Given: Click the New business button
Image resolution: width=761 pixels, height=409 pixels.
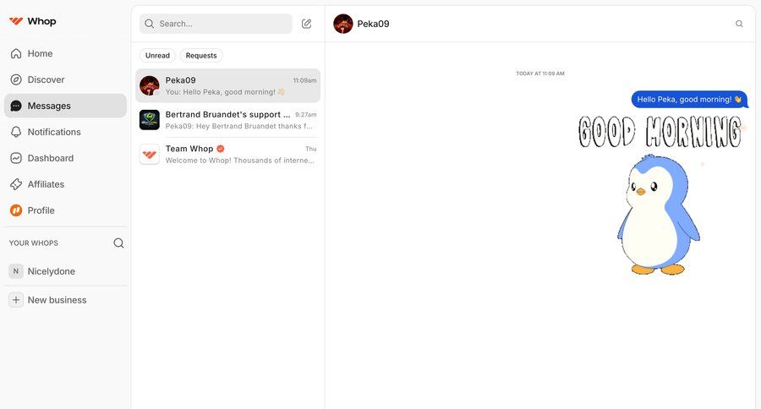Looking at the screenshot, I should pos(65,300).
